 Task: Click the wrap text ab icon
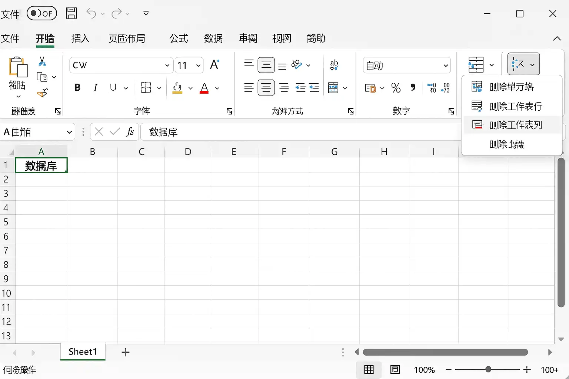point(334,65)
